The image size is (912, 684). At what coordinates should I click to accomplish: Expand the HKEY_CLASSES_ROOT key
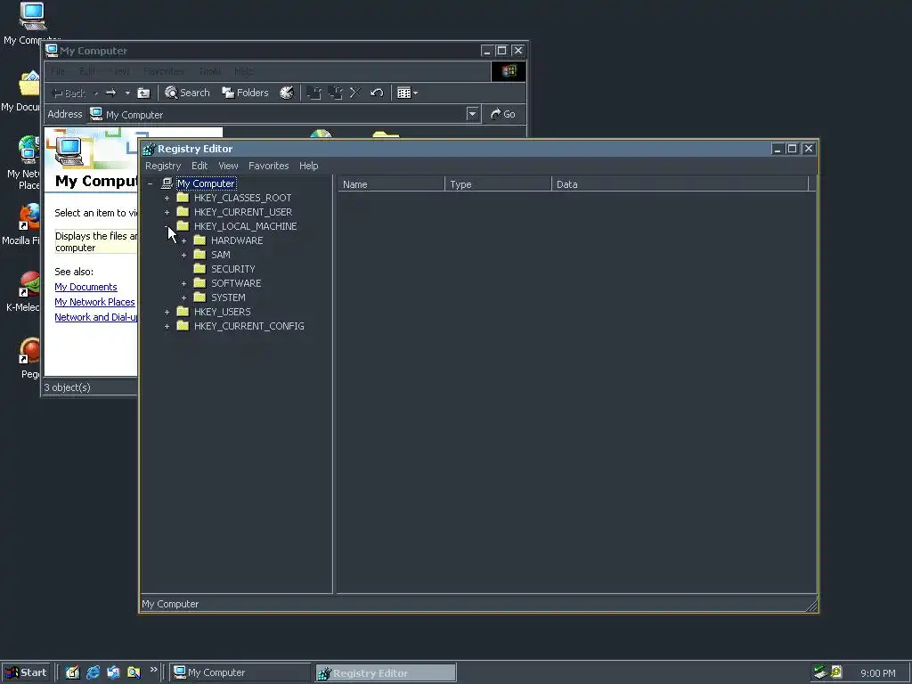coord(167,198)
